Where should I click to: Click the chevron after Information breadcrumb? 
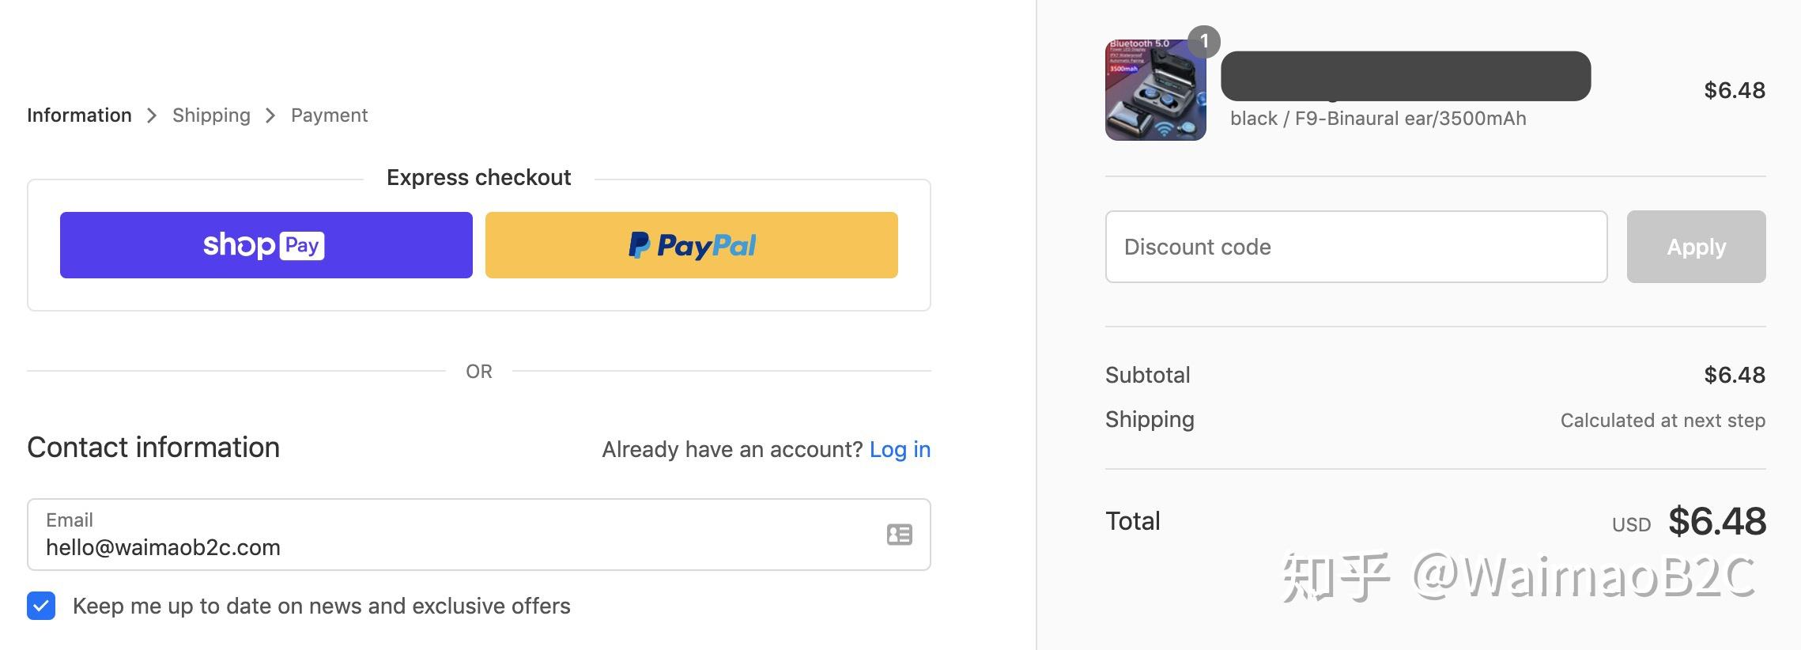coord(152,115)
